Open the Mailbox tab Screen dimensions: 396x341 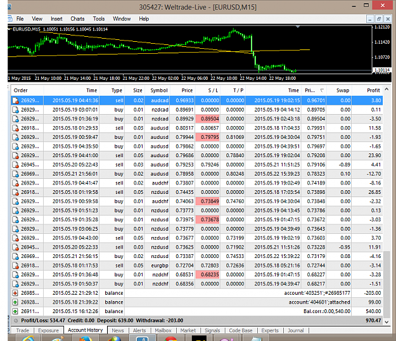pyautogui.click(x=163, y=330)
